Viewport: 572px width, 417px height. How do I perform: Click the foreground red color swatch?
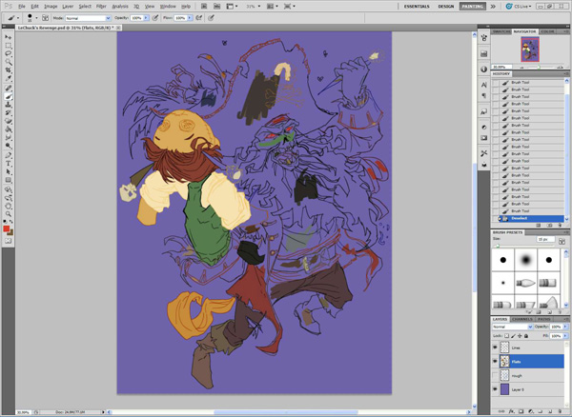(7, 228)
